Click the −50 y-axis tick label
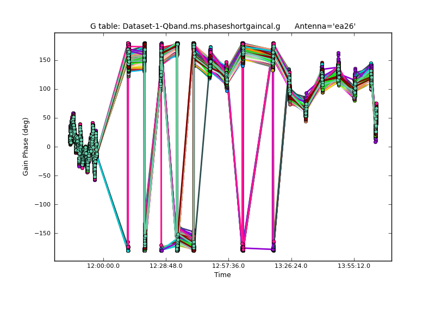Viewport: 435px width, 326px height. click(43, 176)
